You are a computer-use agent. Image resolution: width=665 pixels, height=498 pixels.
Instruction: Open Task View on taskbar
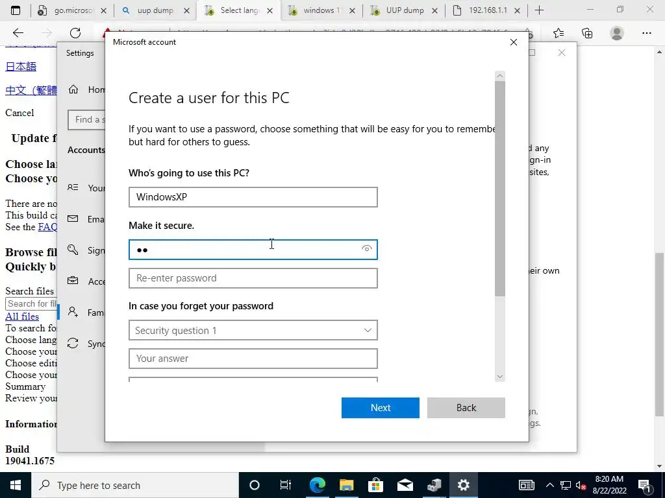286,485
